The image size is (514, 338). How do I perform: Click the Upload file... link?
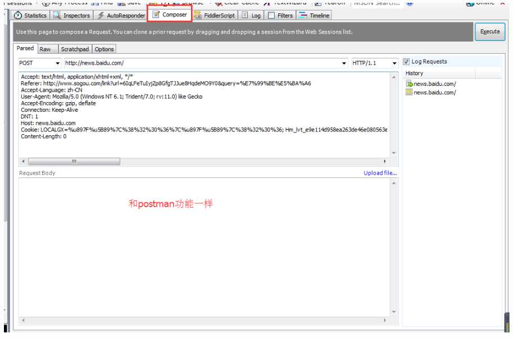click(x=380, y=173)
